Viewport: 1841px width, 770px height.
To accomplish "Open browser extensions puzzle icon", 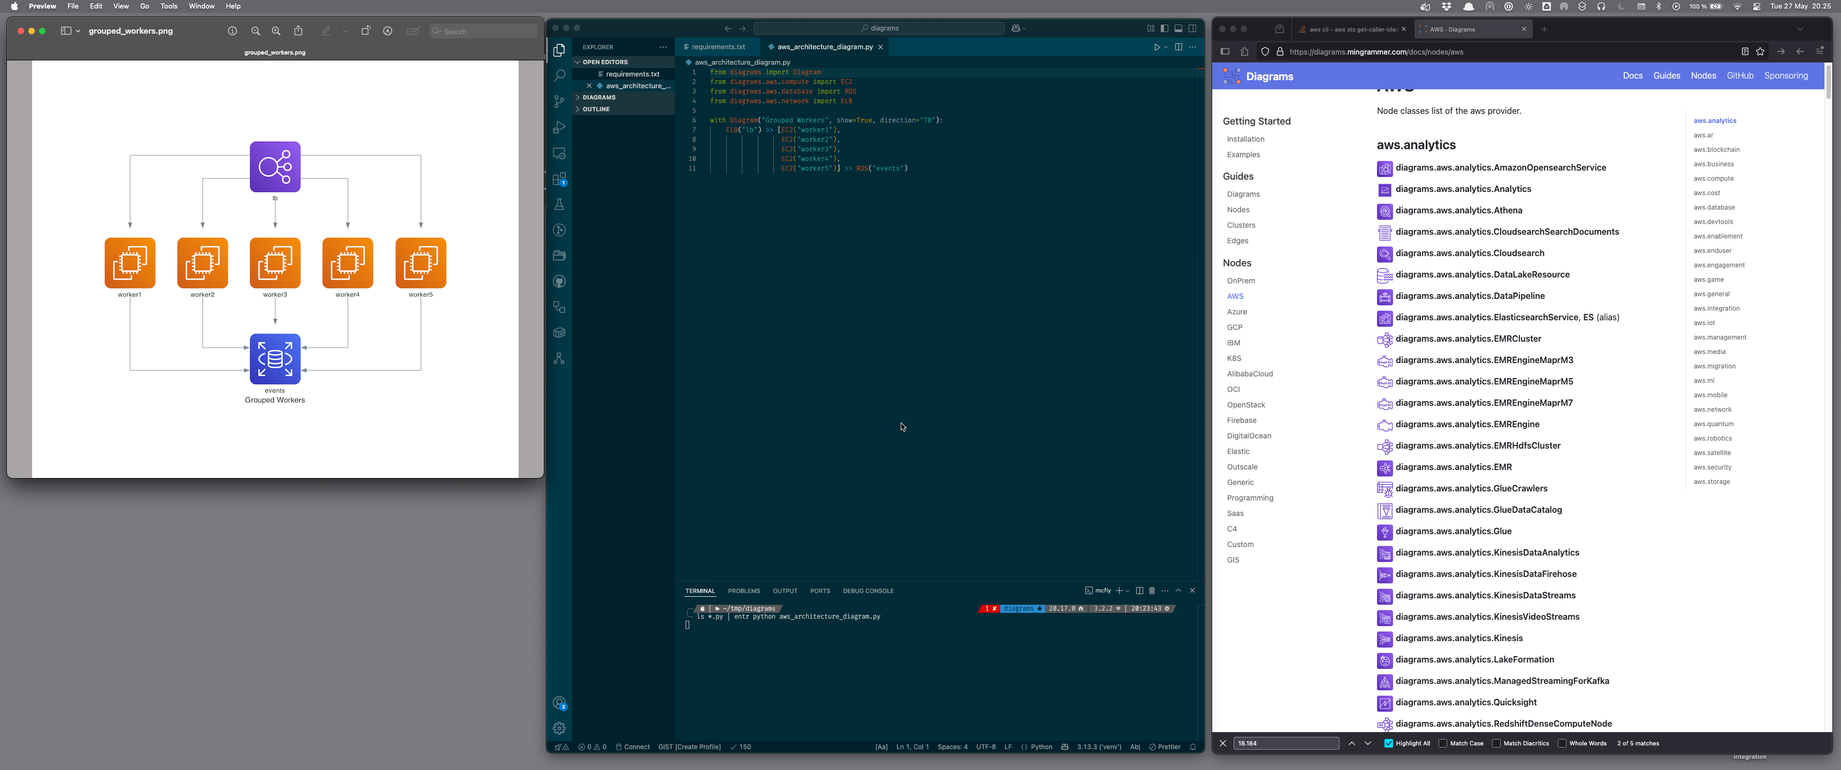I will click(1244, 51).
